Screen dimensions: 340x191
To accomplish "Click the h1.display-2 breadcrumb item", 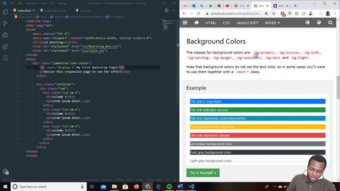I will click(x=116, y=16).
